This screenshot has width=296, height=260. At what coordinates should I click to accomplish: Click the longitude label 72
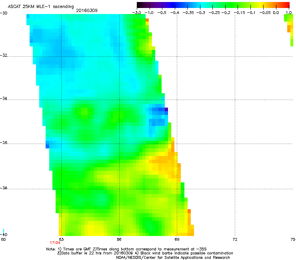(235, 240)
